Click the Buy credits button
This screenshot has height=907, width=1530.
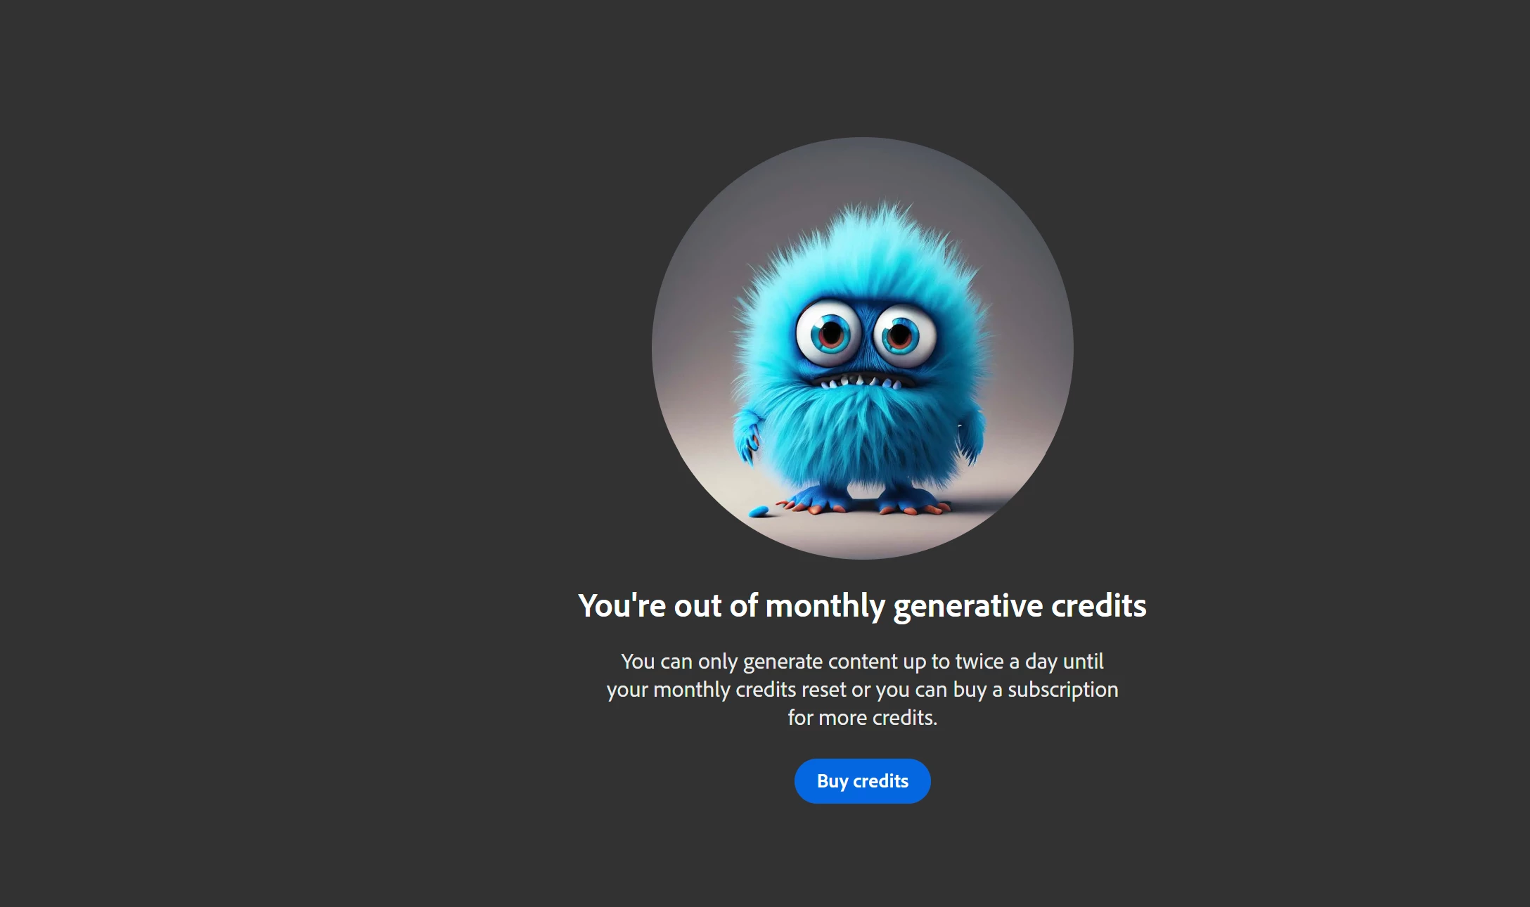pyautogui.click(x=862, y=781)
